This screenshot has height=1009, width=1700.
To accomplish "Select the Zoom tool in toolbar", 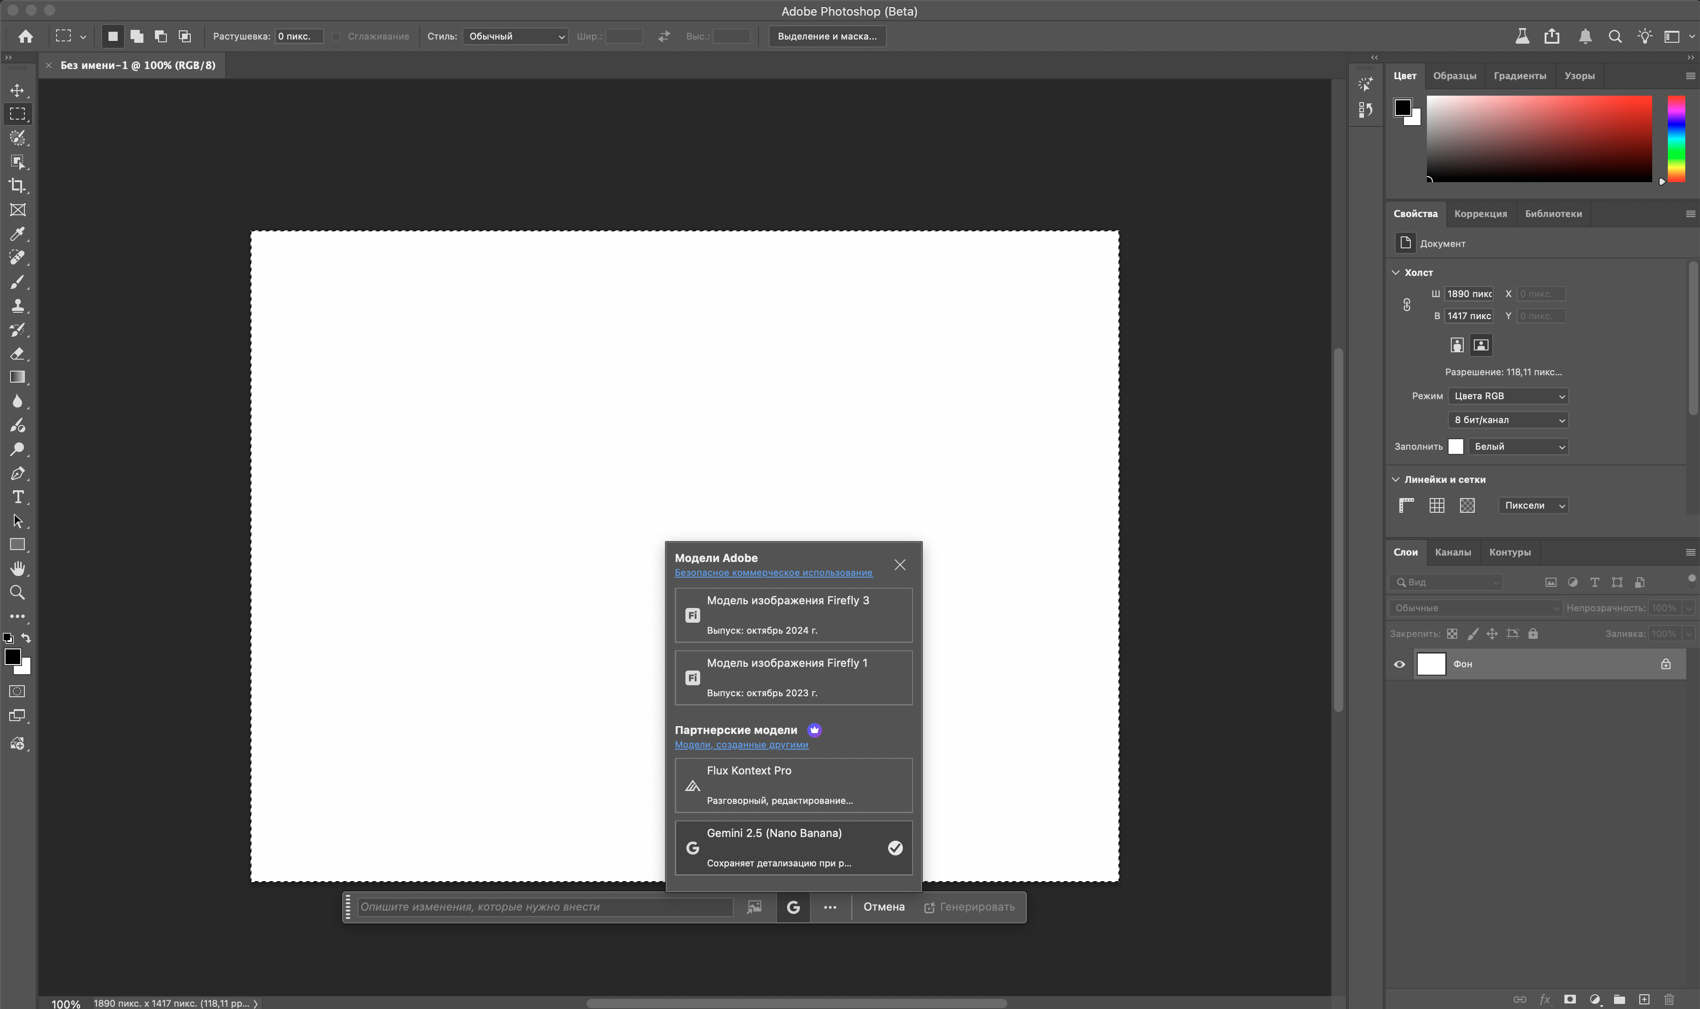I will (x=17, y=592).
